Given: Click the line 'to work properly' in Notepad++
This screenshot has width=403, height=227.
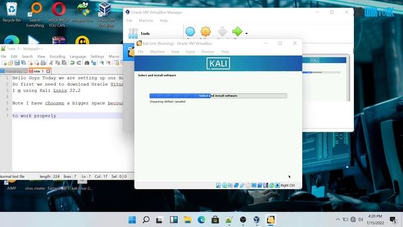Looking at the screenshot, I should (x=34, y=116).
